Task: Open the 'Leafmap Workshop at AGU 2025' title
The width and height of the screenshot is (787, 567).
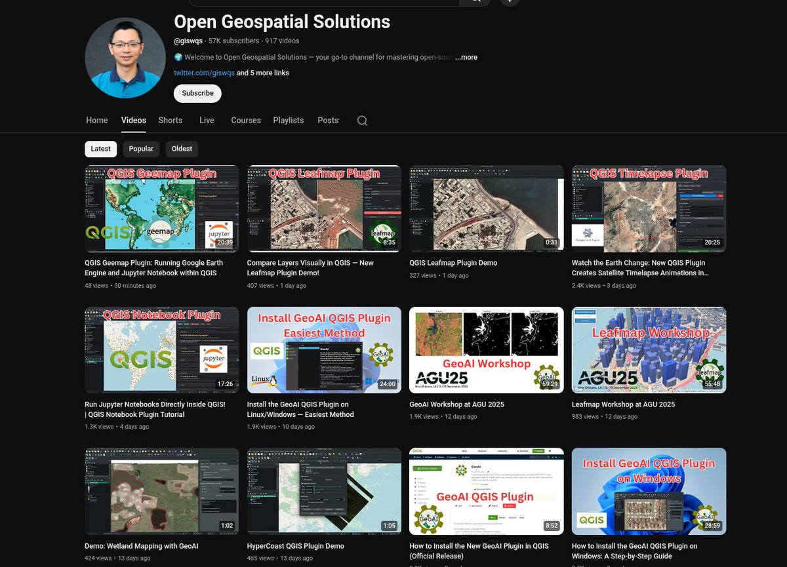Action: coord(623,404)
